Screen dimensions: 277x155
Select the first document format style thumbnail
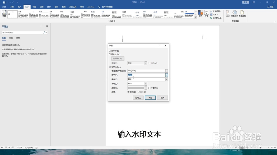tap(12, 14)
